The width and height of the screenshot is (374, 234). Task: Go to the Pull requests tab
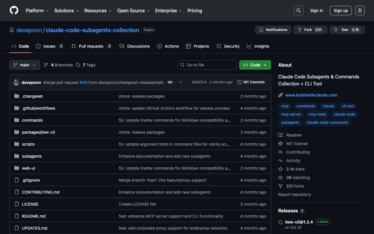pos(91,46)
